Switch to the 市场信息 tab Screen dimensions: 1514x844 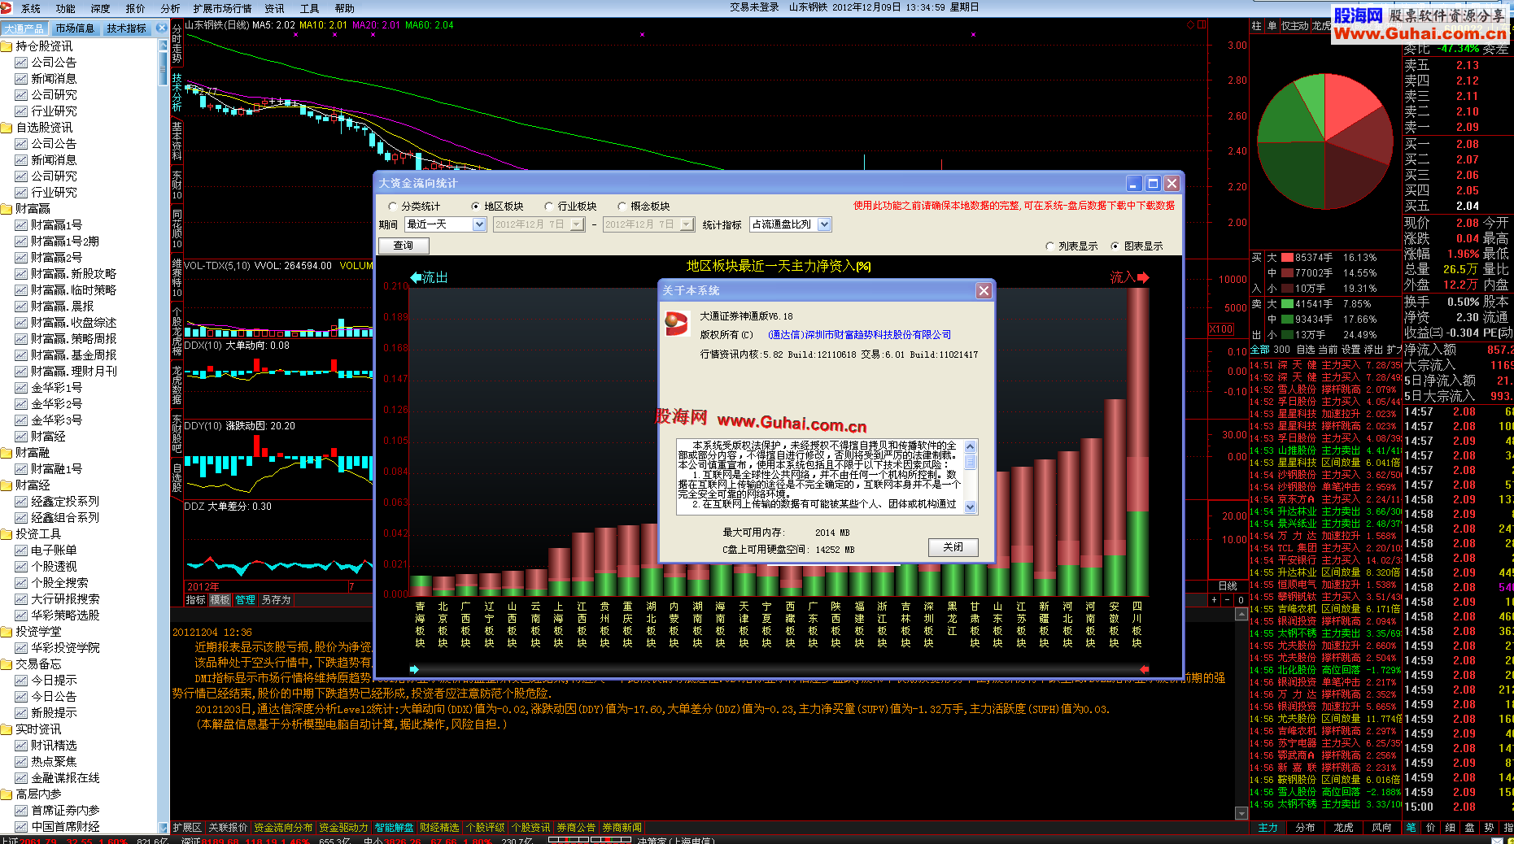75,28
